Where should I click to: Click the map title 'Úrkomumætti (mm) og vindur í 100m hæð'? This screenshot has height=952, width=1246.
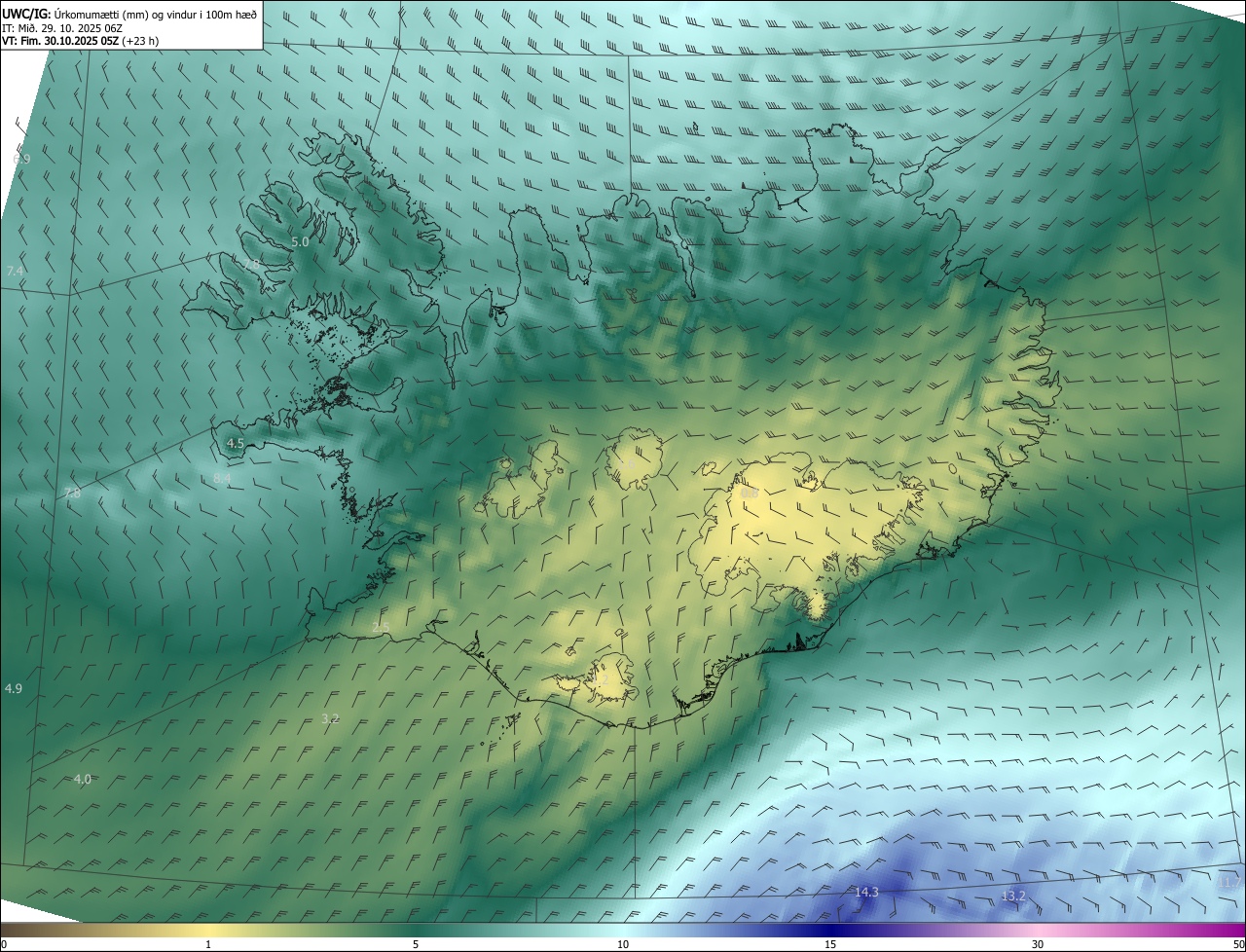pyautogui.click(x=156, y=14)
